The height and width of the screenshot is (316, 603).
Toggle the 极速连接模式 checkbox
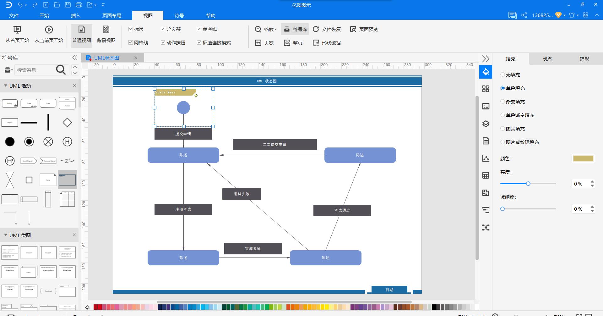pos(199,42)
